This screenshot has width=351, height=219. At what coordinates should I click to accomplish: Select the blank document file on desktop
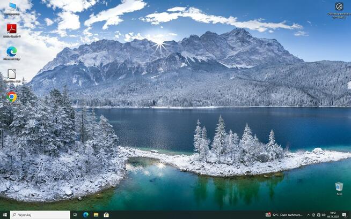pyautogui.click(x=11, y=74)
